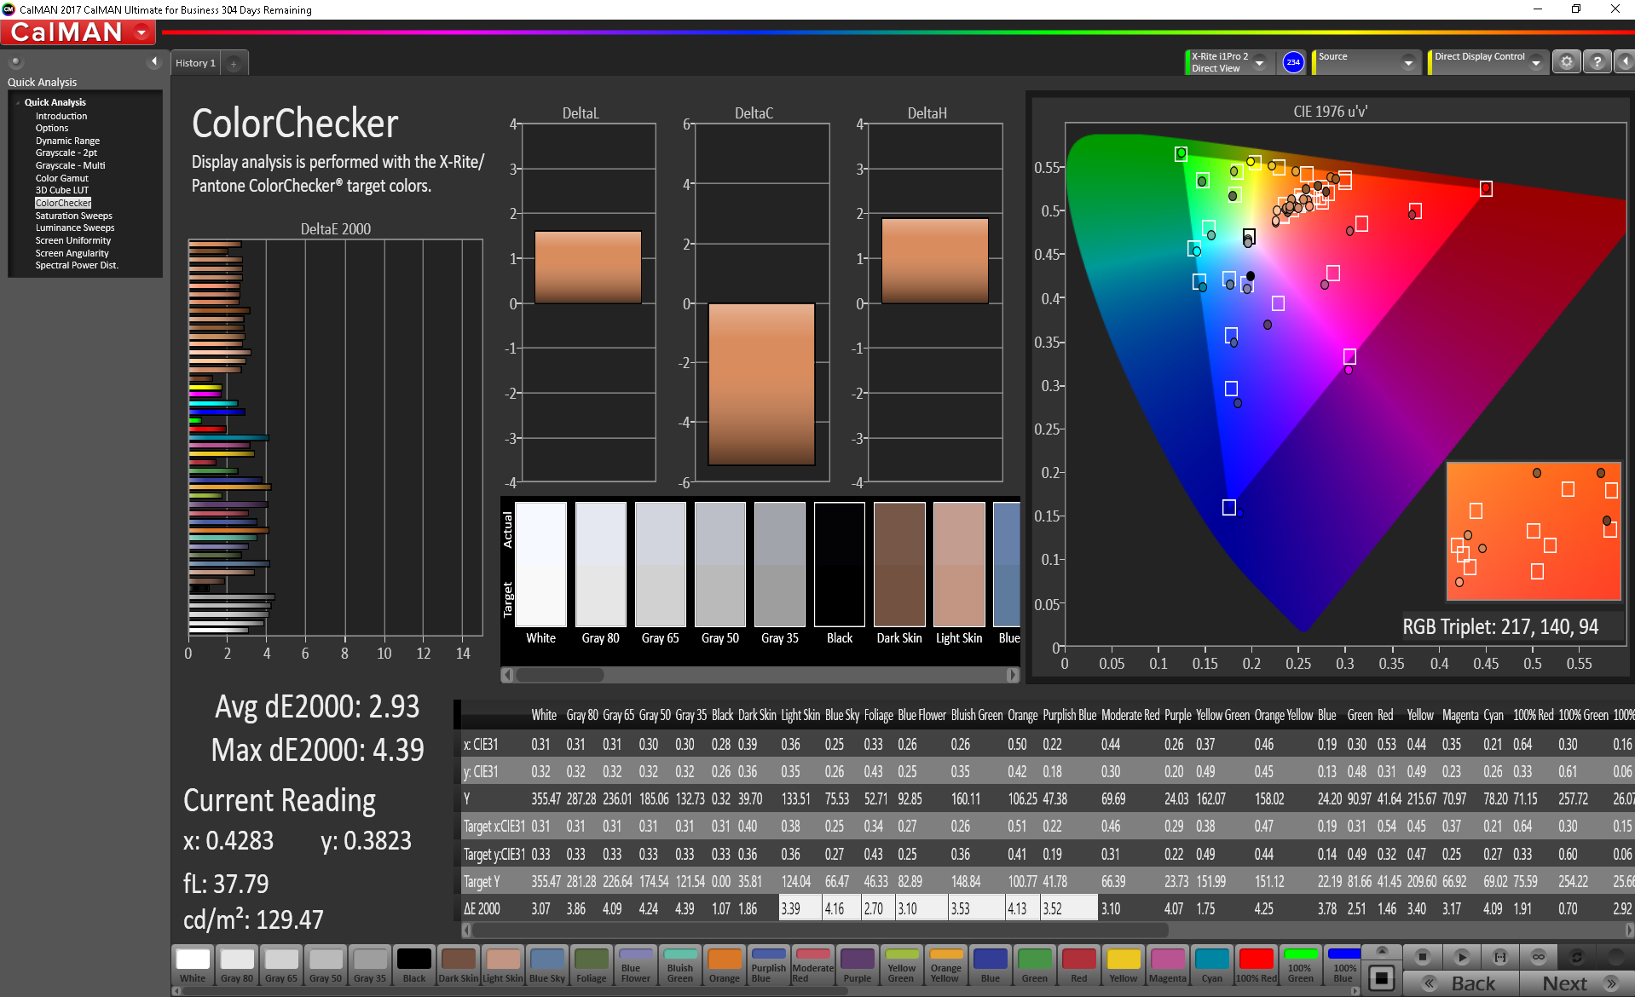Select the History 1 tab
Screen dimensions: 1635x997
pyautogui.click(x=195, y=63)
